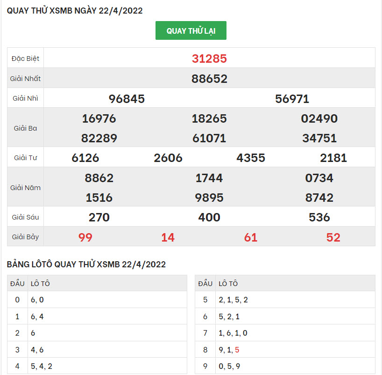The width and height of the screenshot is (382, 375).
Task: Click the Giải Nhì number 56971
Action: pos(292,99)
